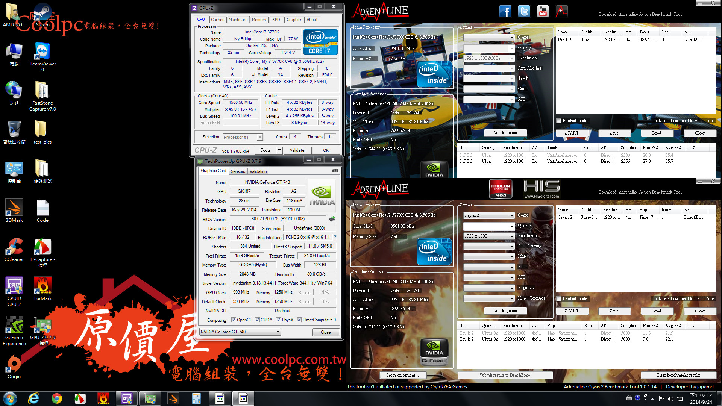Click Facebook icon in Adrenaline window
Image resolution: width=722 pixels, height=406 pixels.
click(505, 11)
